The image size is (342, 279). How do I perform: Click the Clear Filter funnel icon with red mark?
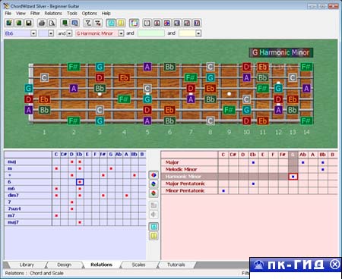click(x=98, y=23)
